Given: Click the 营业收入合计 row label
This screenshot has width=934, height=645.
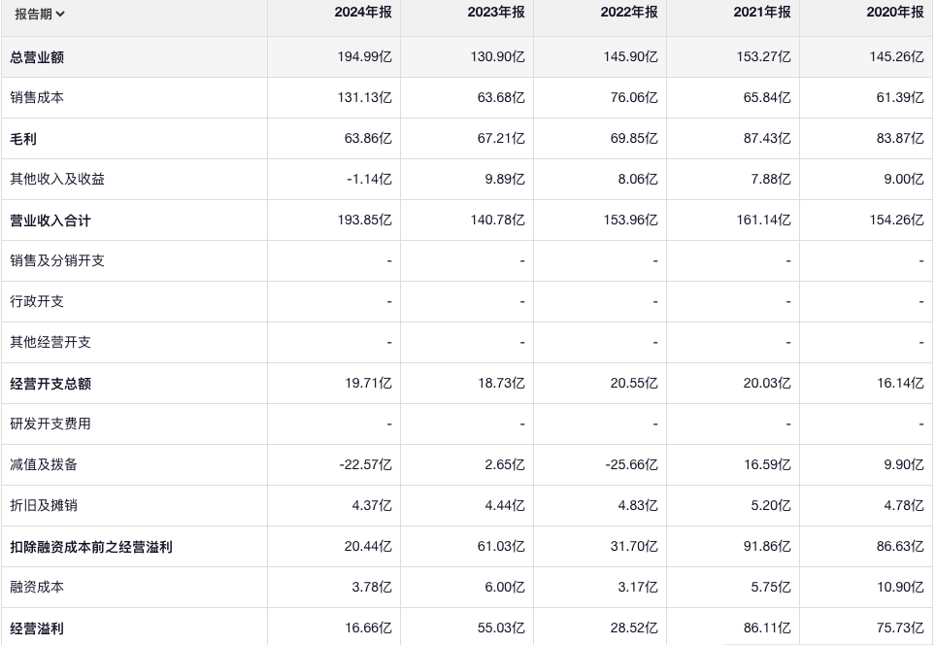Looking at the screenshot, I should click(x=50, y=221).
